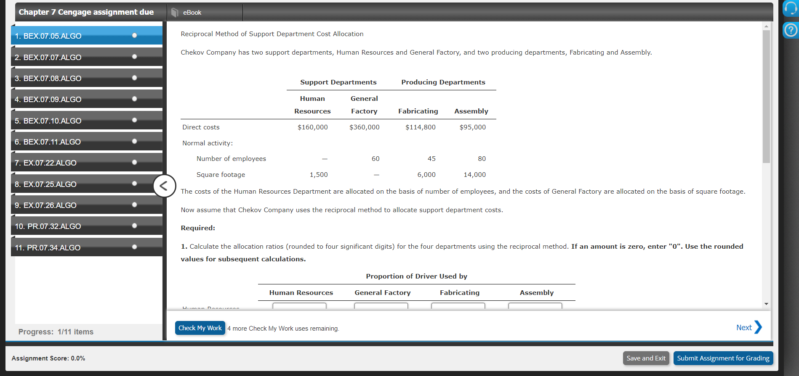Image resolution: width=799 pixels, height=376 pixels.
Task: Click status dot for BEX.07.09.ALGO
Action: click(134, 99)
